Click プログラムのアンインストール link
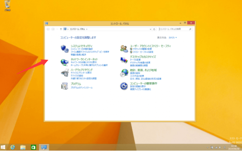The width and height of the screenshot is (242, 151). coord(81,87)
